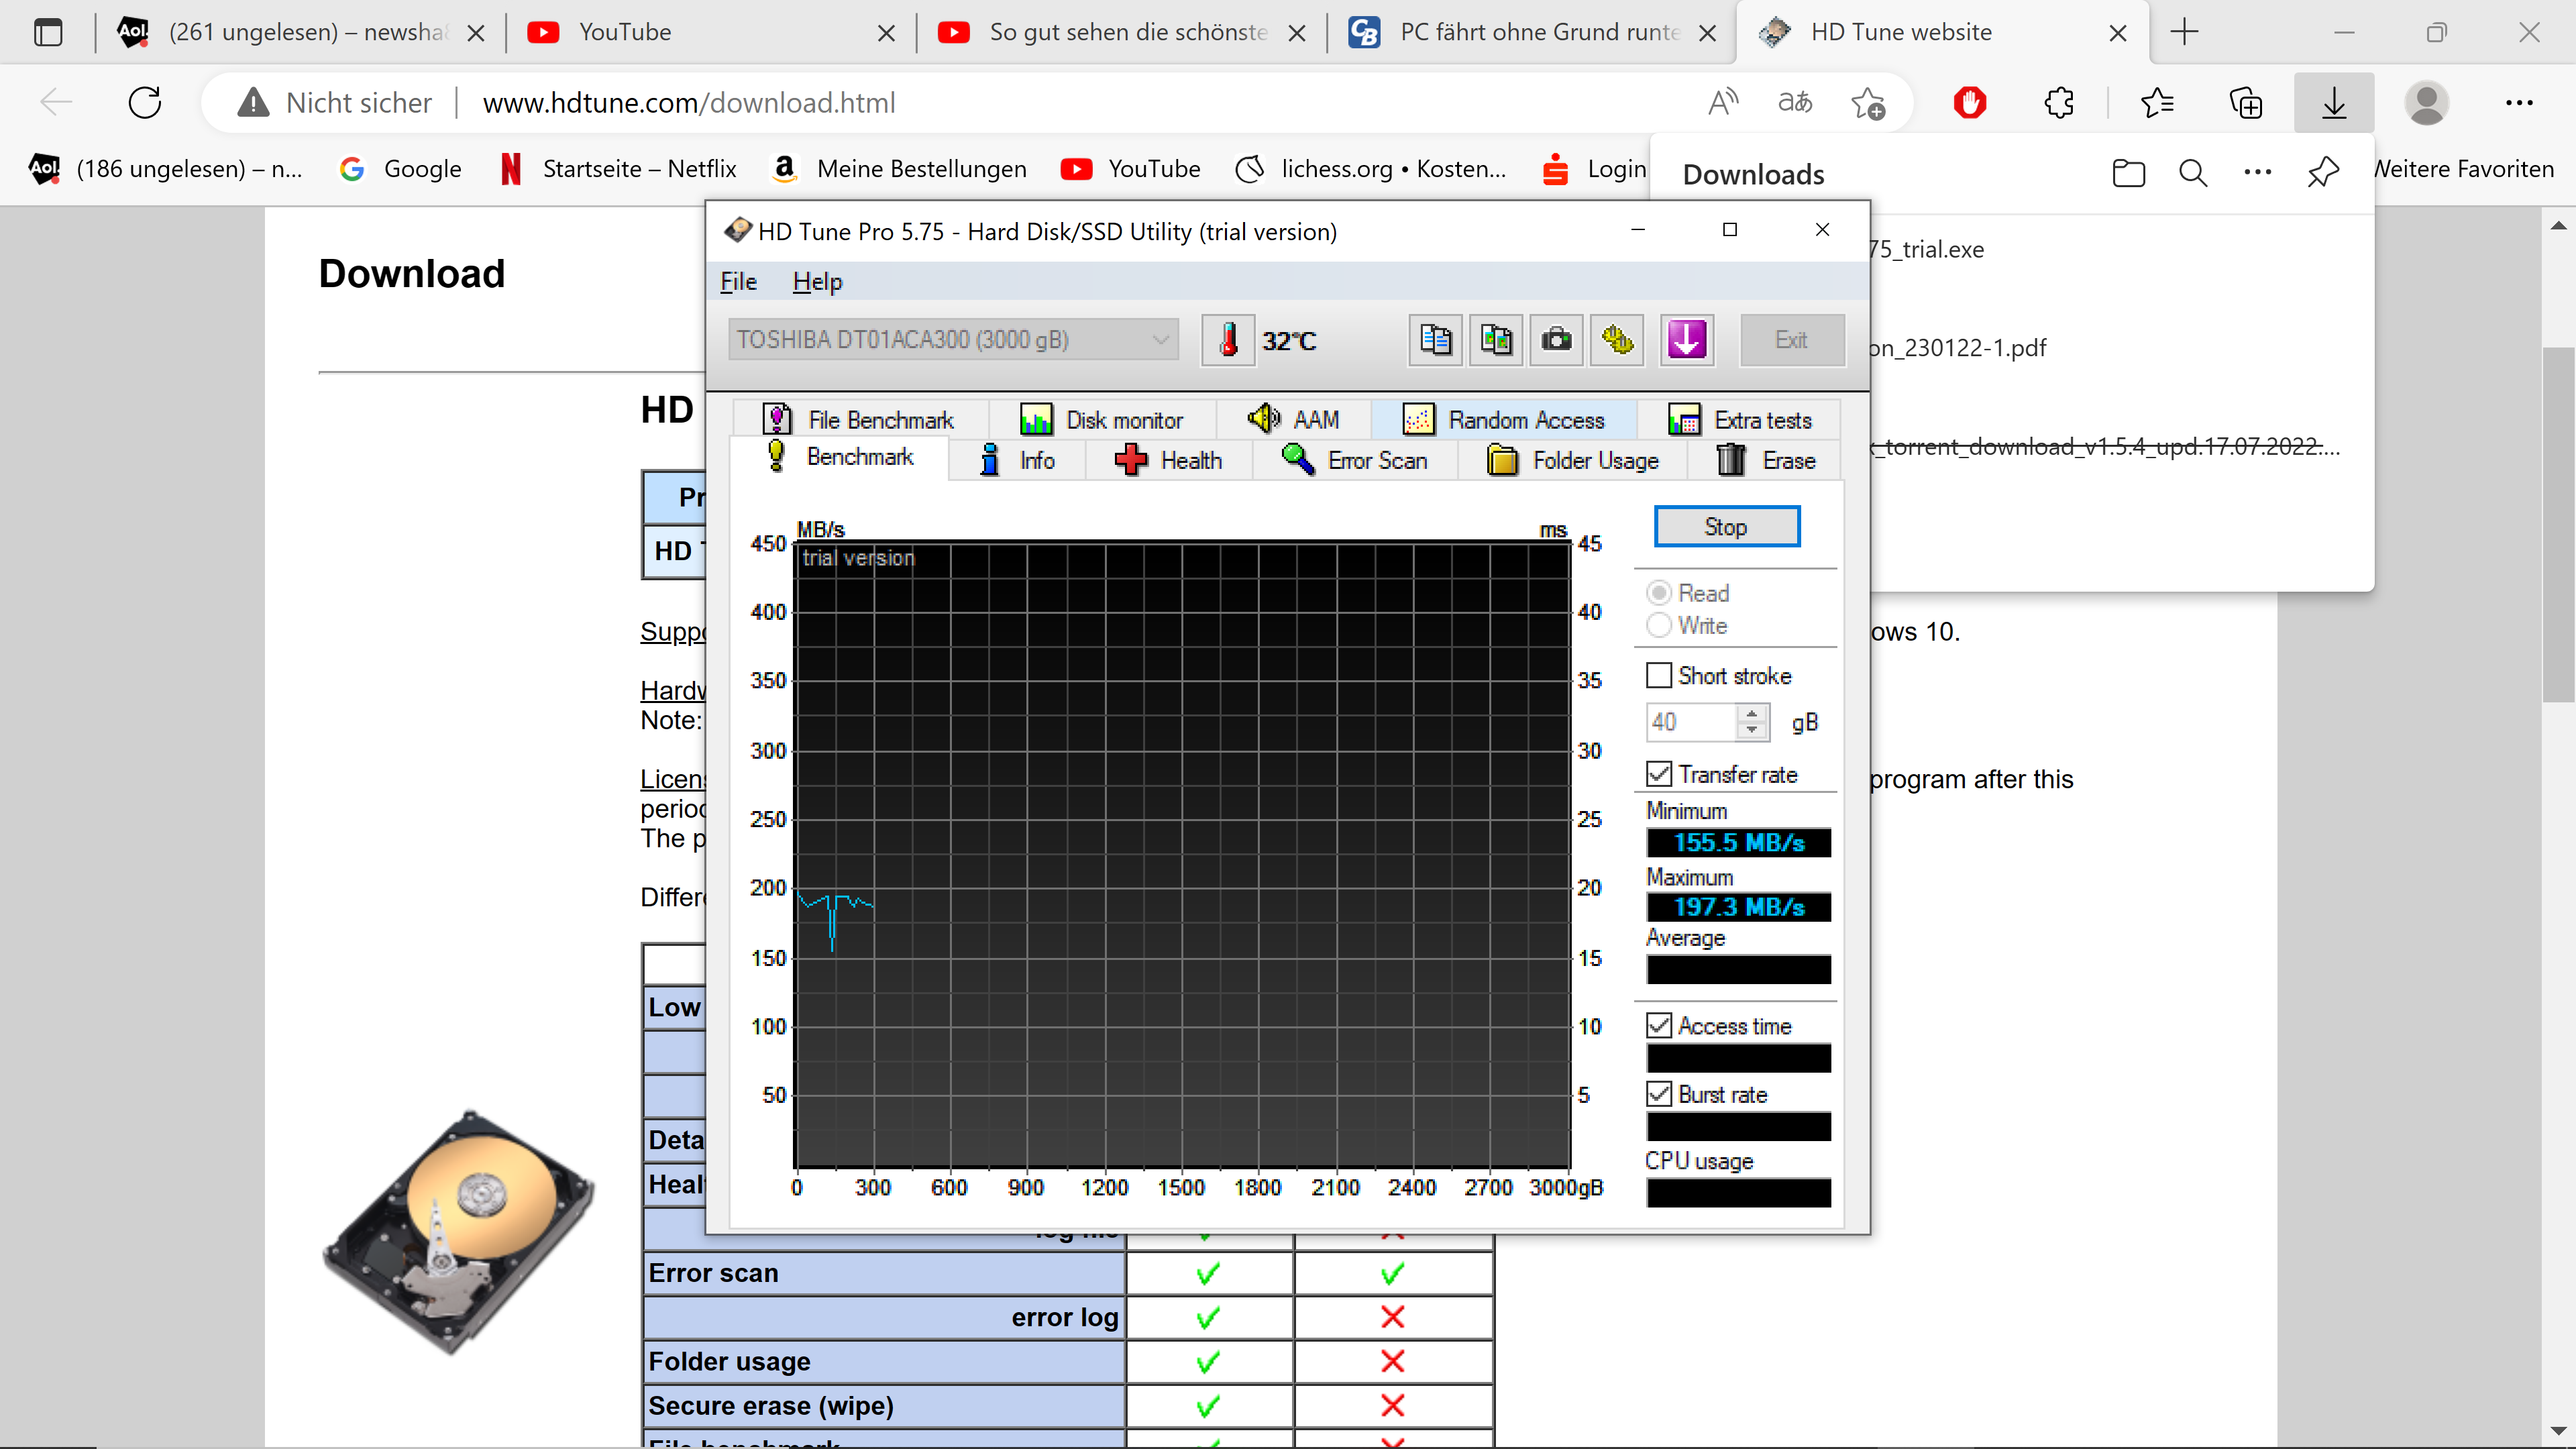The height and width of the screenshot is (1449, 2576).
Task: Search downloads with the magnifier icon
Action: 2193,173
